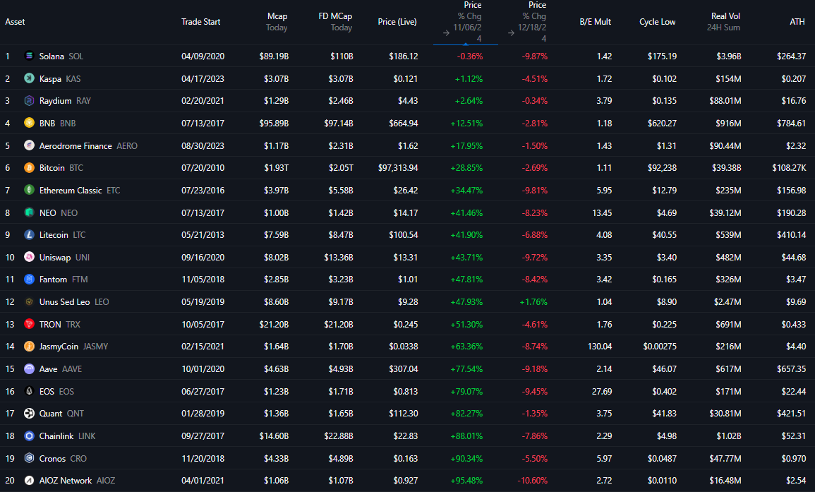The width and height of the screenshot is (815, 492).
Task: Select Aerodrome Finance price change +17.95%
Action: point(466,146)
